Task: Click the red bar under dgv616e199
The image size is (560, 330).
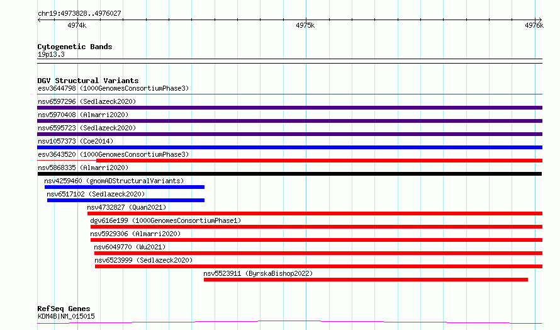Action: coord(316,227)
